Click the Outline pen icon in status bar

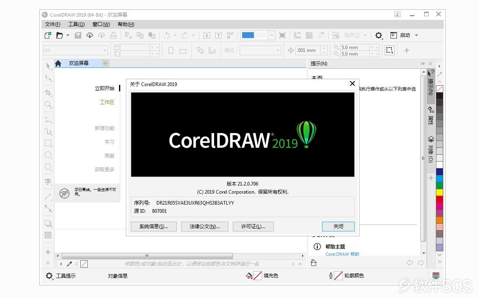coord(331,276)
